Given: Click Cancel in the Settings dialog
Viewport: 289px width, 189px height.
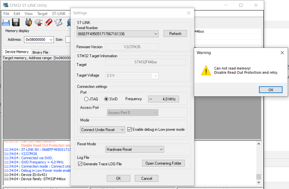Looking at the screenshot, I should 147,179.
